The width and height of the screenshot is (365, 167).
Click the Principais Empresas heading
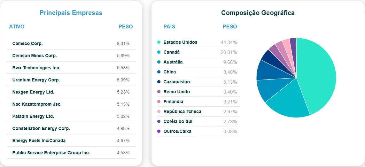coord(71,13)
